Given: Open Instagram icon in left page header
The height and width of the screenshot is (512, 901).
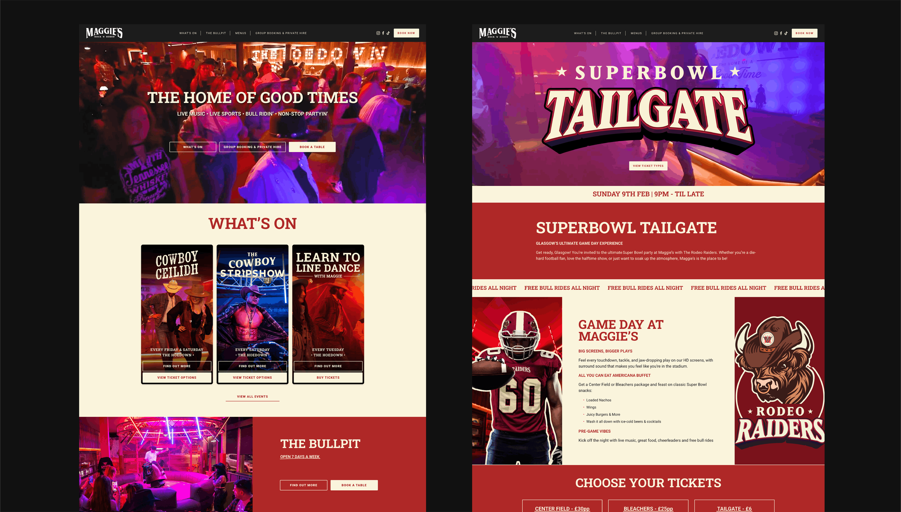Looking at the screenshot, I should [378, 33].
